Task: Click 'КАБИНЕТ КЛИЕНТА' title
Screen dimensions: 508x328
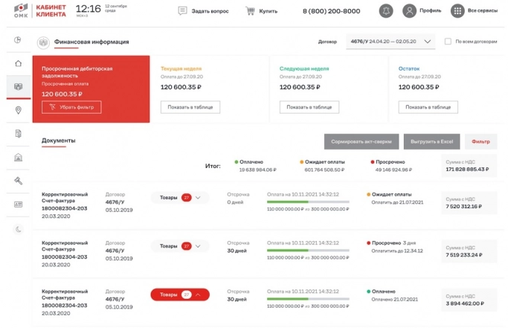Action: click(x=51, y=10)
